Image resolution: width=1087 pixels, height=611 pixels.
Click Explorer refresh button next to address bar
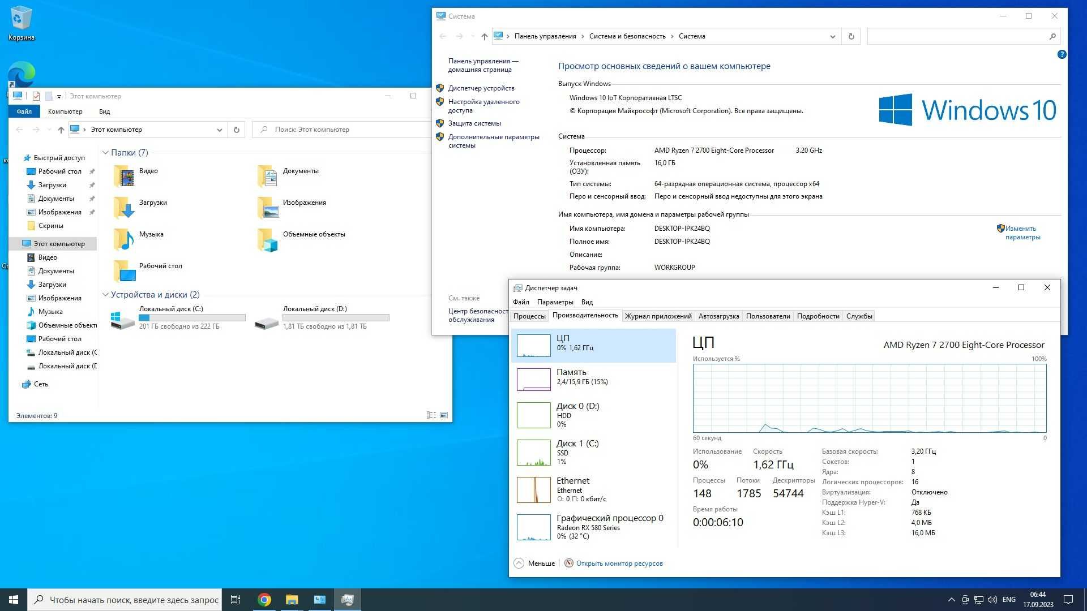click(237, 130)
